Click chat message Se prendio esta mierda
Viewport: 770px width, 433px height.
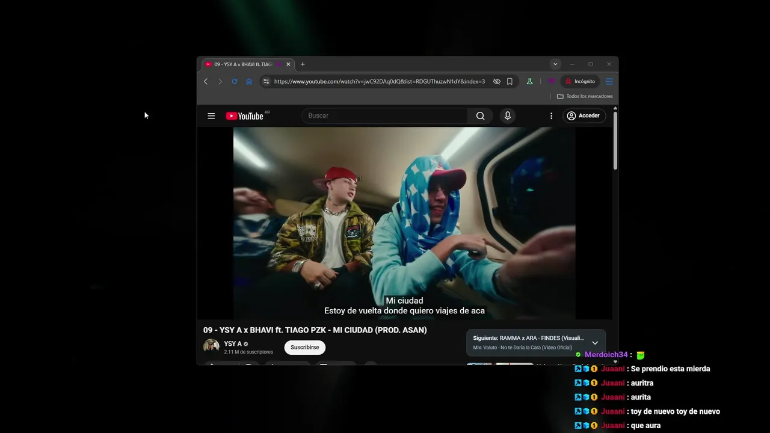pyautogui.click(x=671, y=369)
